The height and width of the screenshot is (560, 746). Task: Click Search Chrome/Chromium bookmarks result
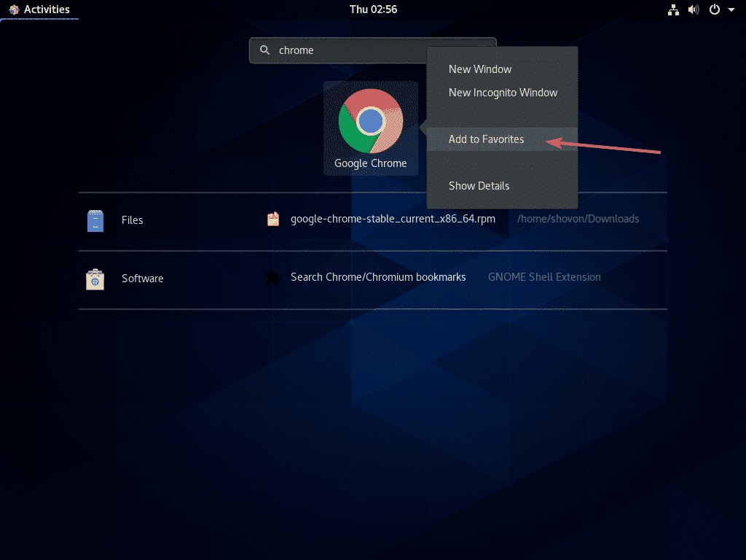(378, 277)
